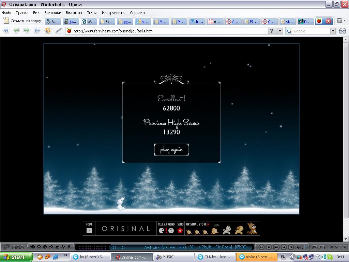This screenshot has height=262, width=349.
Task: Click the raccoon store icon
Action: coord(253,229)
